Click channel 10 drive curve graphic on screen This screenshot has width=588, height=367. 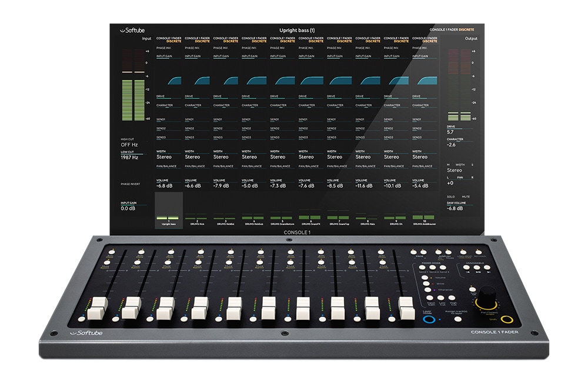point(427,81)
